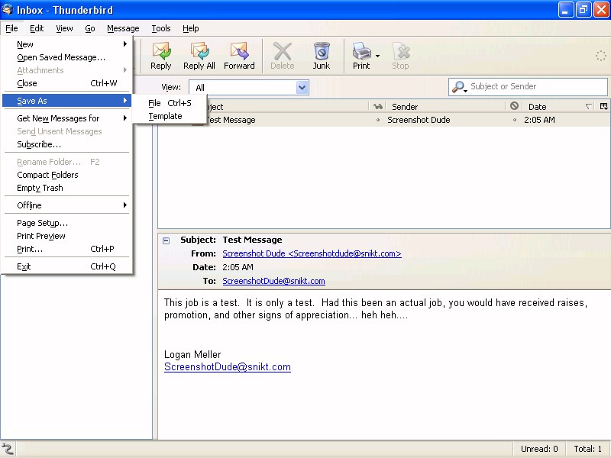Viewport: 611px width, 458px height.
Task: Sort by the Sender column header
Action: click(445, 106)
